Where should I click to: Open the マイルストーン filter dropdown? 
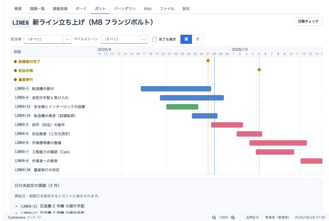click(124, 39)
